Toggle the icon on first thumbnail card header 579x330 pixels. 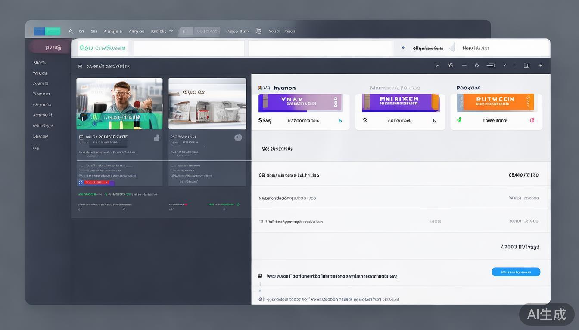[157, 138]
